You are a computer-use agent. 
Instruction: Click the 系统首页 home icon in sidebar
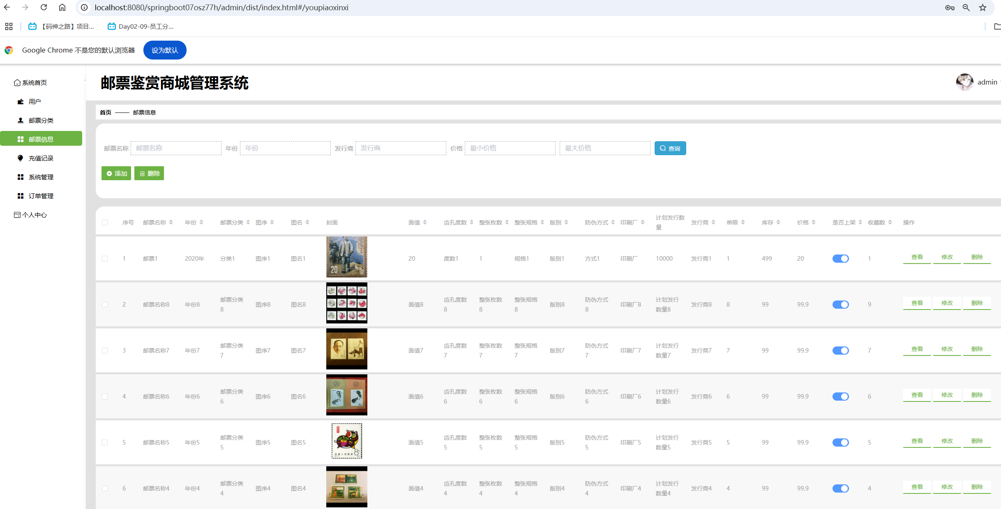[17, 83]
